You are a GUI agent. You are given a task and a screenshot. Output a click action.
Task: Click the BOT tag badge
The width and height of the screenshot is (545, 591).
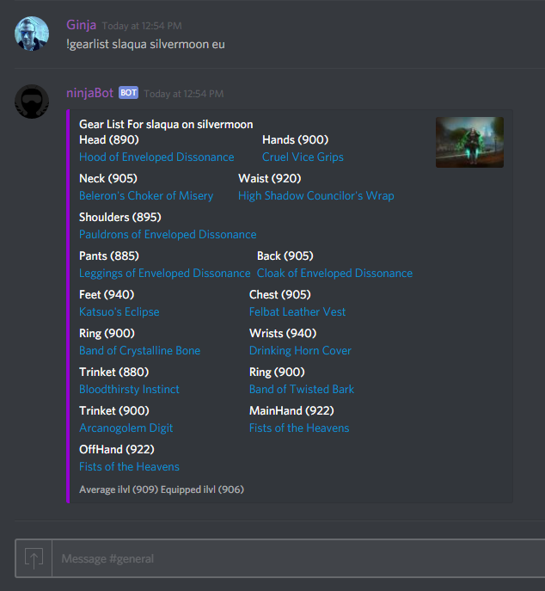click(x=128, y=93)
